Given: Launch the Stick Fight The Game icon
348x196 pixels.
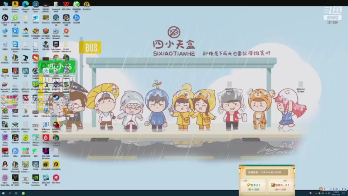Looking at the screenshot, I should (46, 151).
